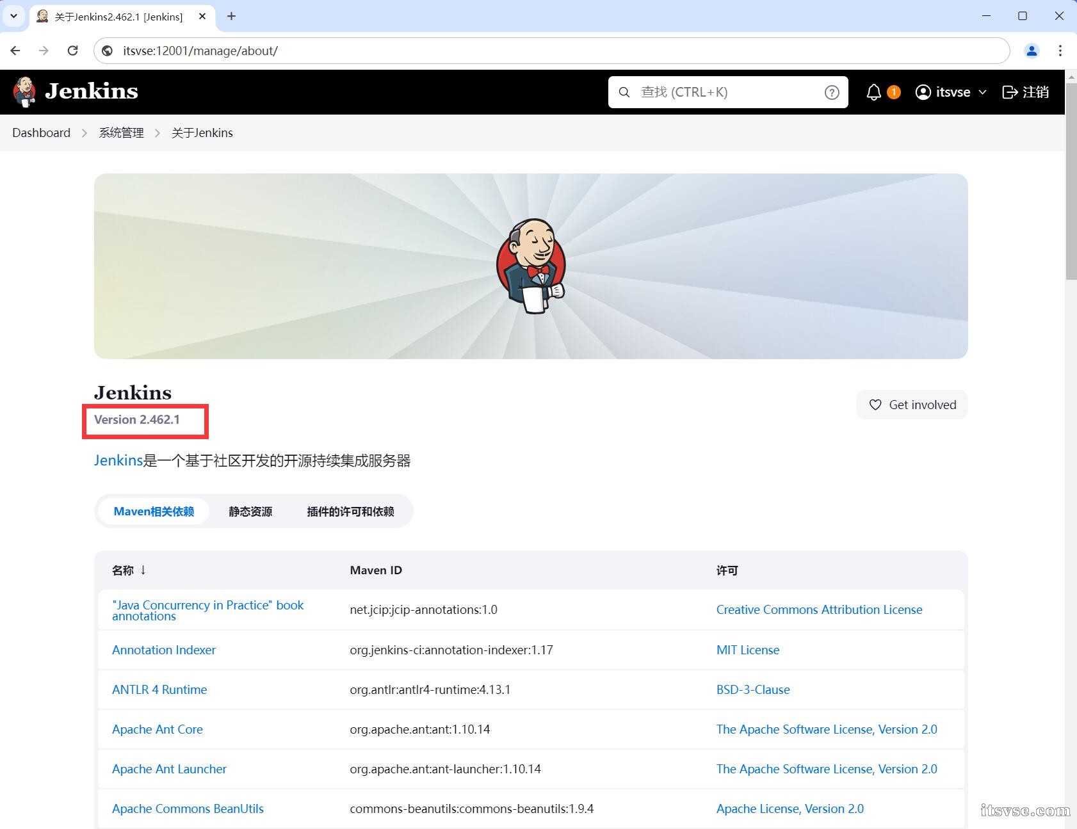Click the search help question mark icon
1077x829 pixels.
[x=832, y=92]
